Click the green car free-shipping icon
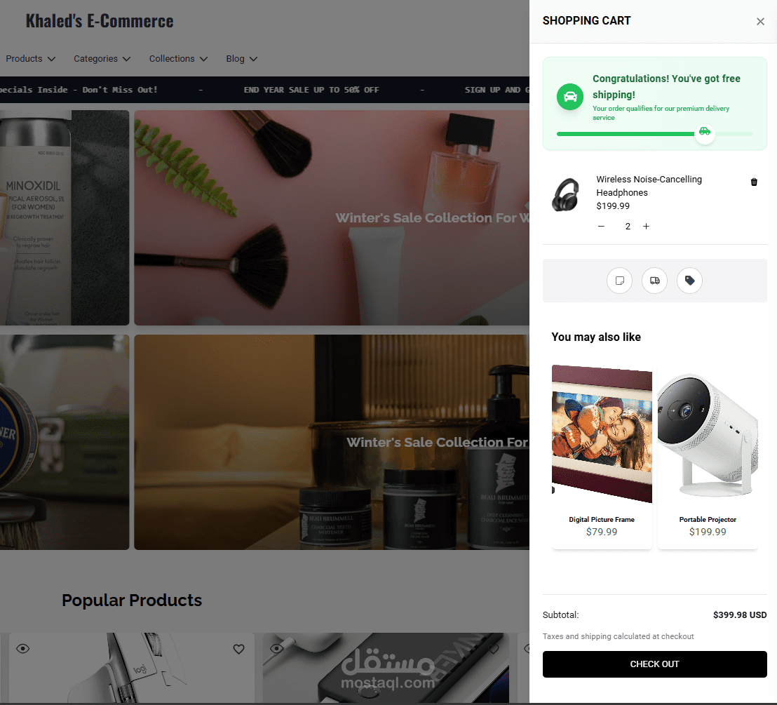 (570, 97)
